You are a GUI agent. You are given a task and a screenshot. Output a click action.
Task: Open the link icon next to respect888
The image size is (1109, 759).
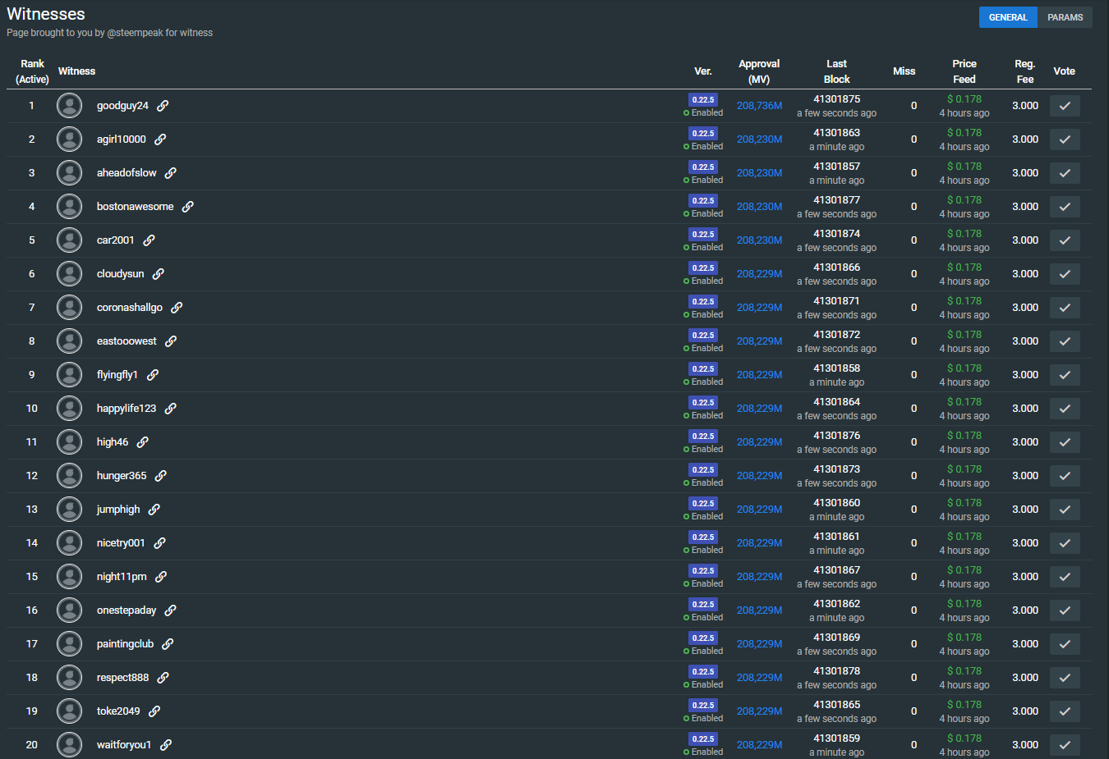tap(163, 678)
